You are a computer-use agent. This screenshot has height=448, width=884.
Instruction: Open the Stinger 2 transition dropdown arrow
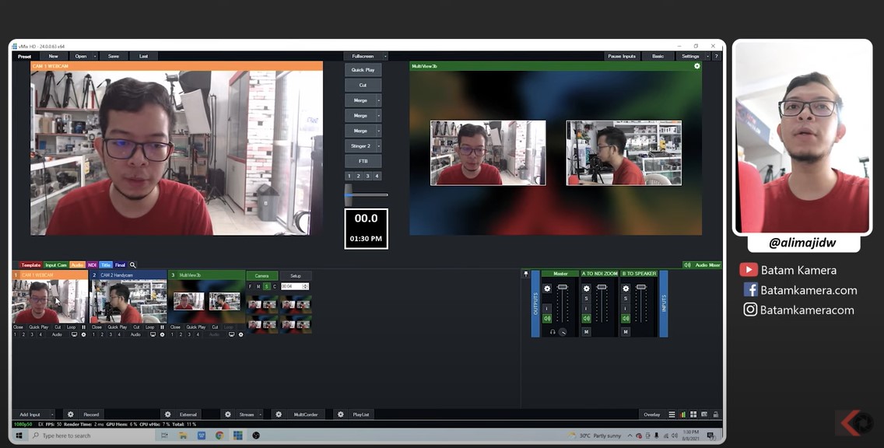click(x=378, y=146)
